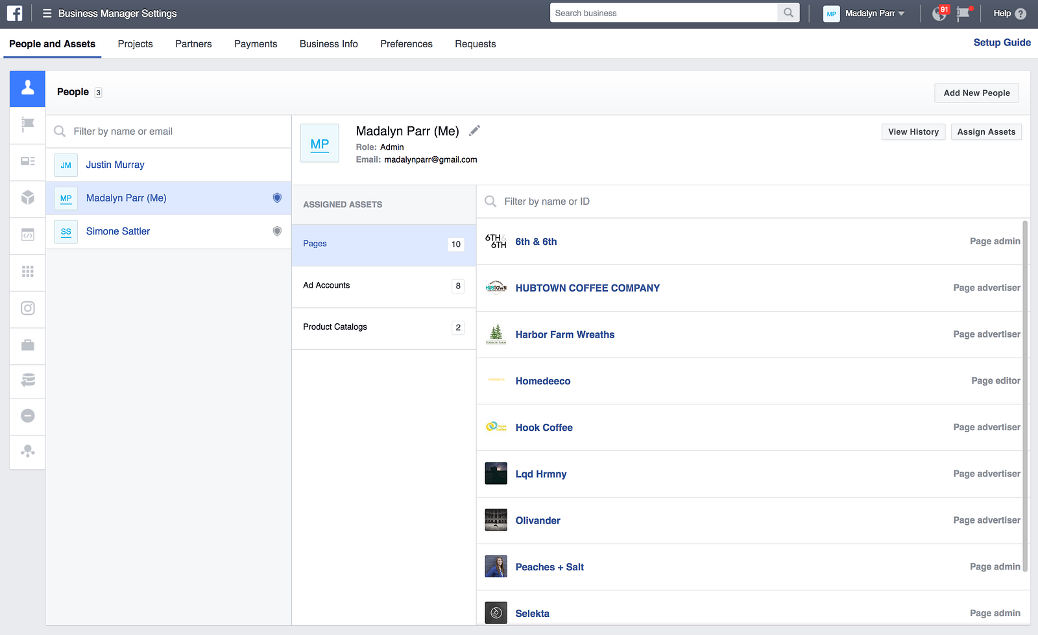Open the HUBTOWN COFFEE COMPANY page link
1038x635 pixels.
[587, 288]
